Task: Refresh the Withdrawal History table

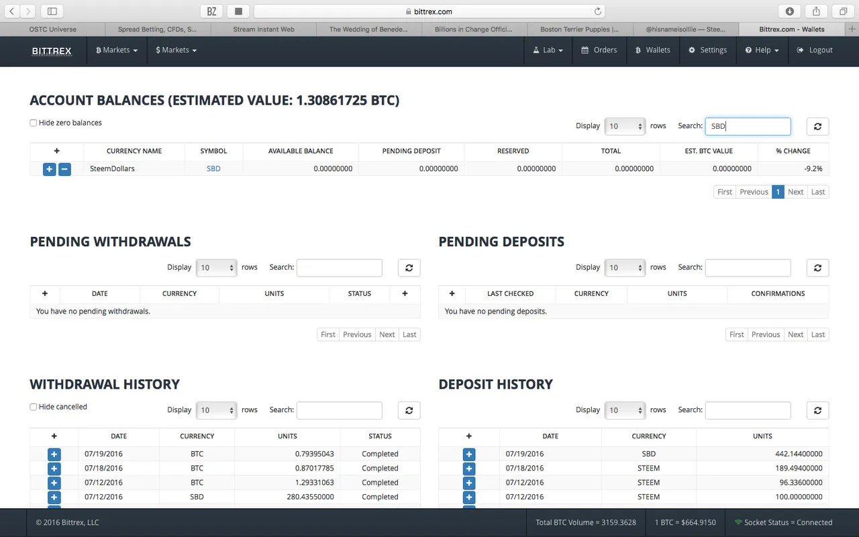Action: tap(409, 410)
